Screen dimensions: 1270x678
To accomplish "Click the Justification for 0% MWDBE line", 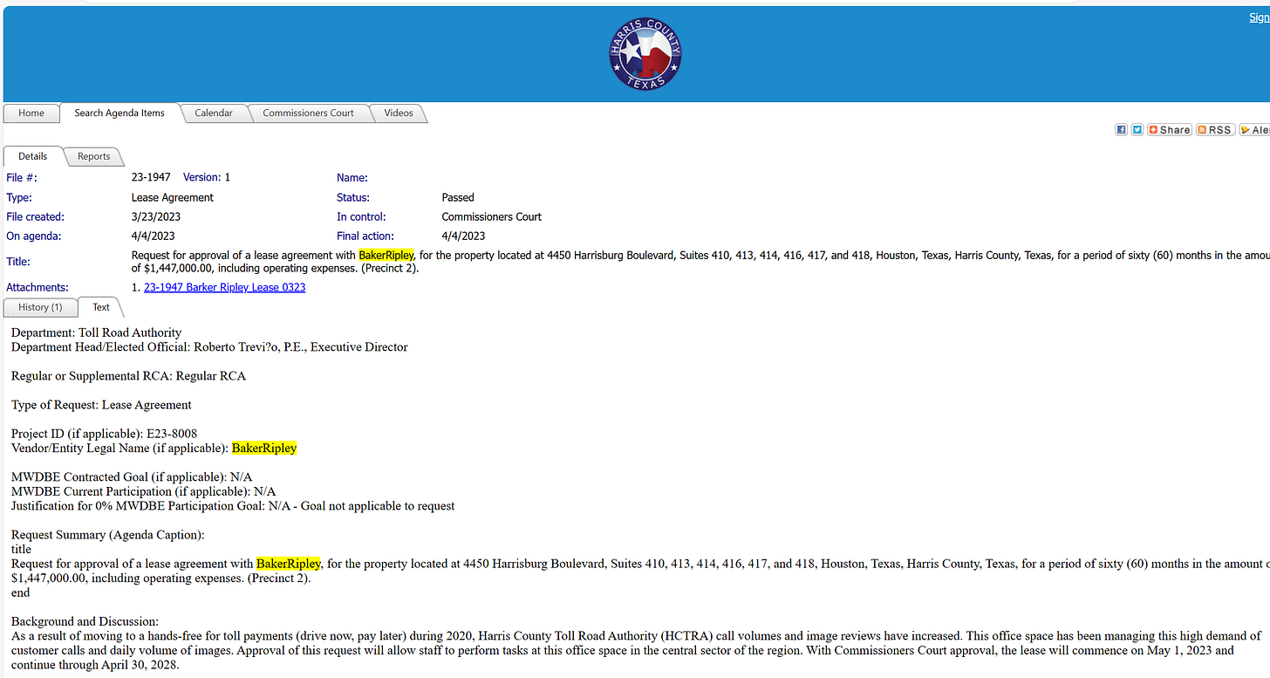I will pos(233,506).
